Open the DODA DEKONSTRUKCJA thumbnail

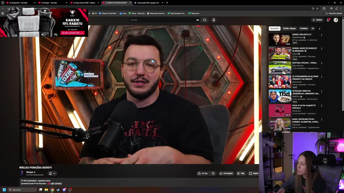280,124
